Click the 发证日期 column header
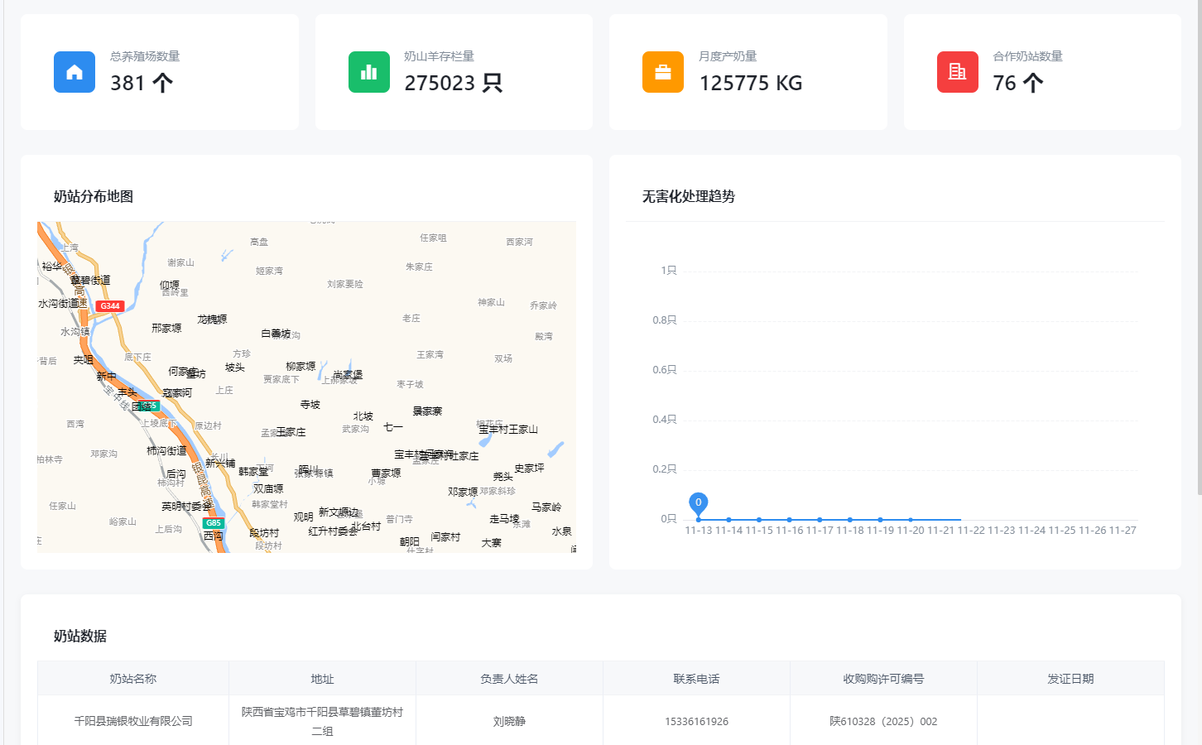Viewport: 1202px width, 745px height. (x=1070, y=679)
